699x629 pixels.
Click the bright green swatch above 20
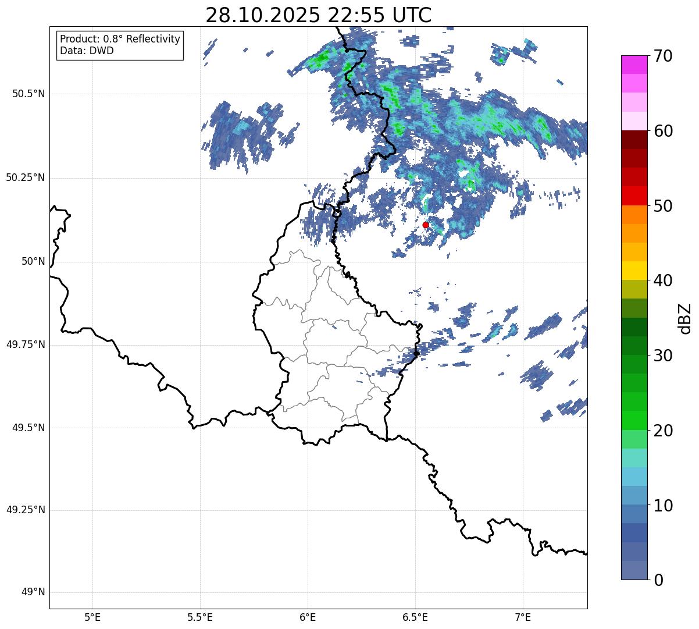point(634,420)
